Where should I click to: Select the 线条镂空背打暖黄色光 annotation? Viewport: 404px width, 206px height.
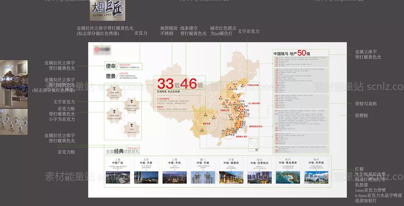click(193, 31)
